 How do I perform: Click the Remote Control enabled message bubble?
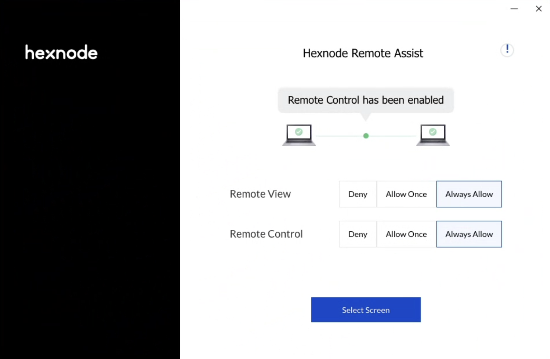click(x=366, y=100)
